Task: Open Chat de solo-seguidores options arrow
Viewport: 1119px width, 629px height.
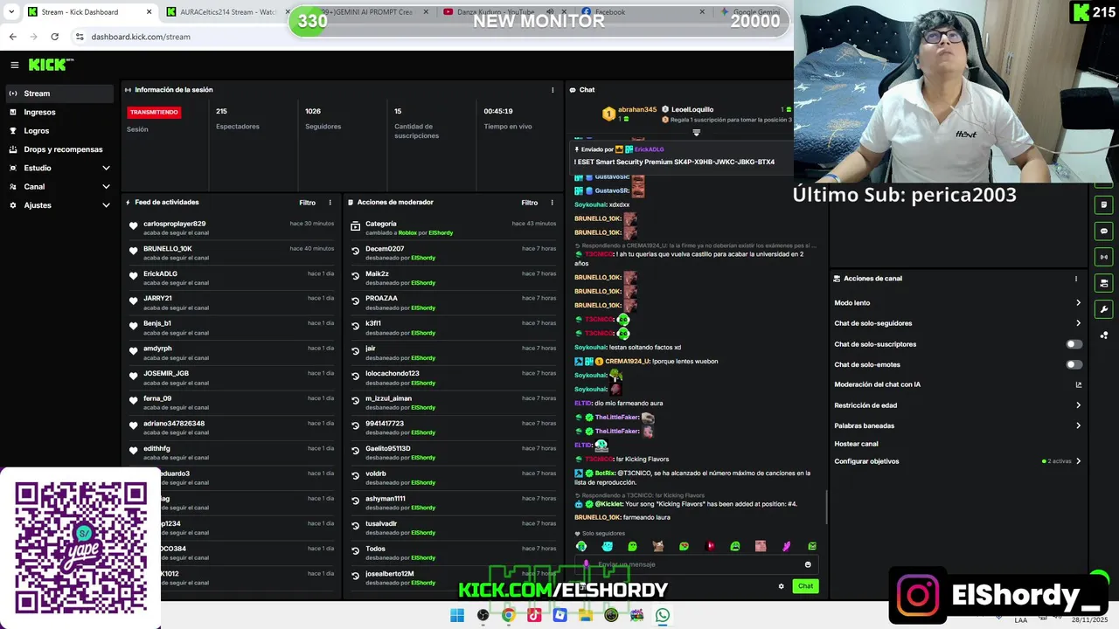Action: pos(1078,323)
